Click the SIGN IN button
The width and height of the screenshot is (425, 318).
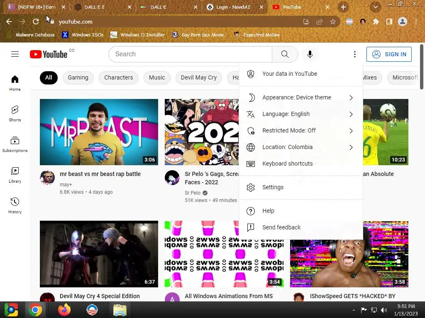point(389,54)
